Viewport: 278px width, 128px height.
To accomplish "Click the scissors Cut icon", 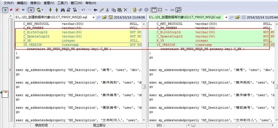I will (107, 10).
